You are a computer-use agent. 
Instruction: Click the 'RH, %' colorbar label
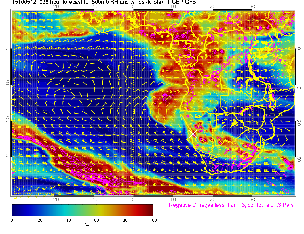click(82, 225)
